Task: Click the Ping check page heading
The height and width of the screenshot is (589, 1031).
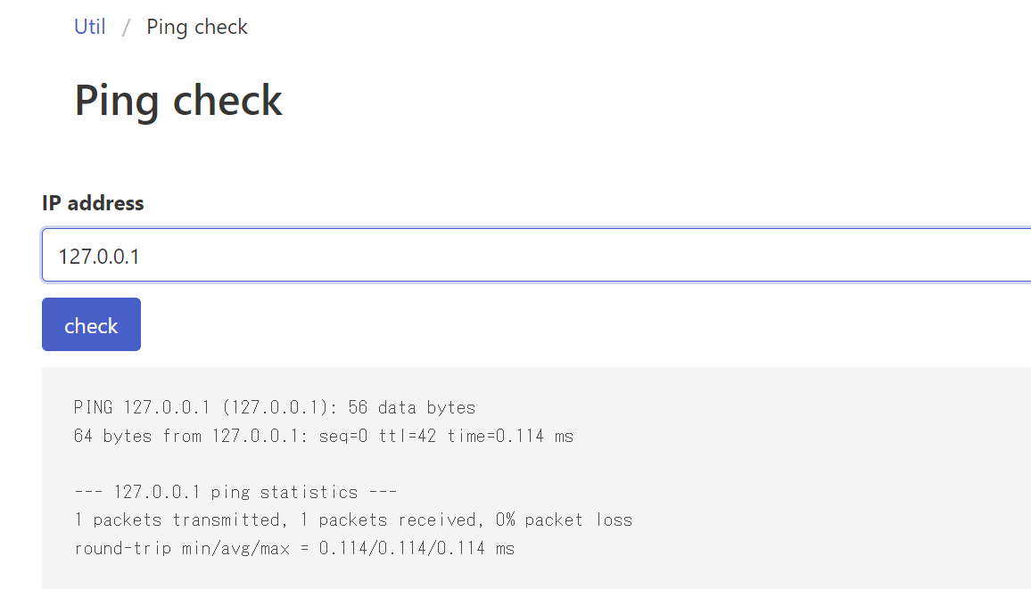Action: [x=177, y=100]
